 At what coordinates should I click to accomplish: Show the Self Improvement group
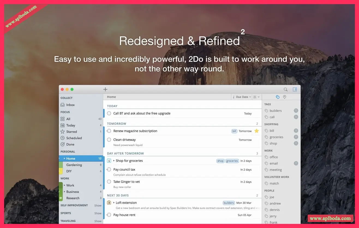[98, 206]
